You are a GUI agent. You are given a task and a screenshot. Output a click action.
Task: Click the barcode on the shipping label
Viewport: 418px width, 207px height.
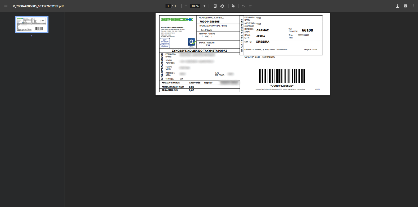click(x=282, y=76)
